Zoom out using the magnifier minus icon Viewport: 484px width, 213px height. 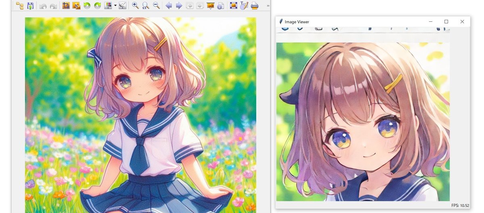pyautogui.click(x=156, y=6)
